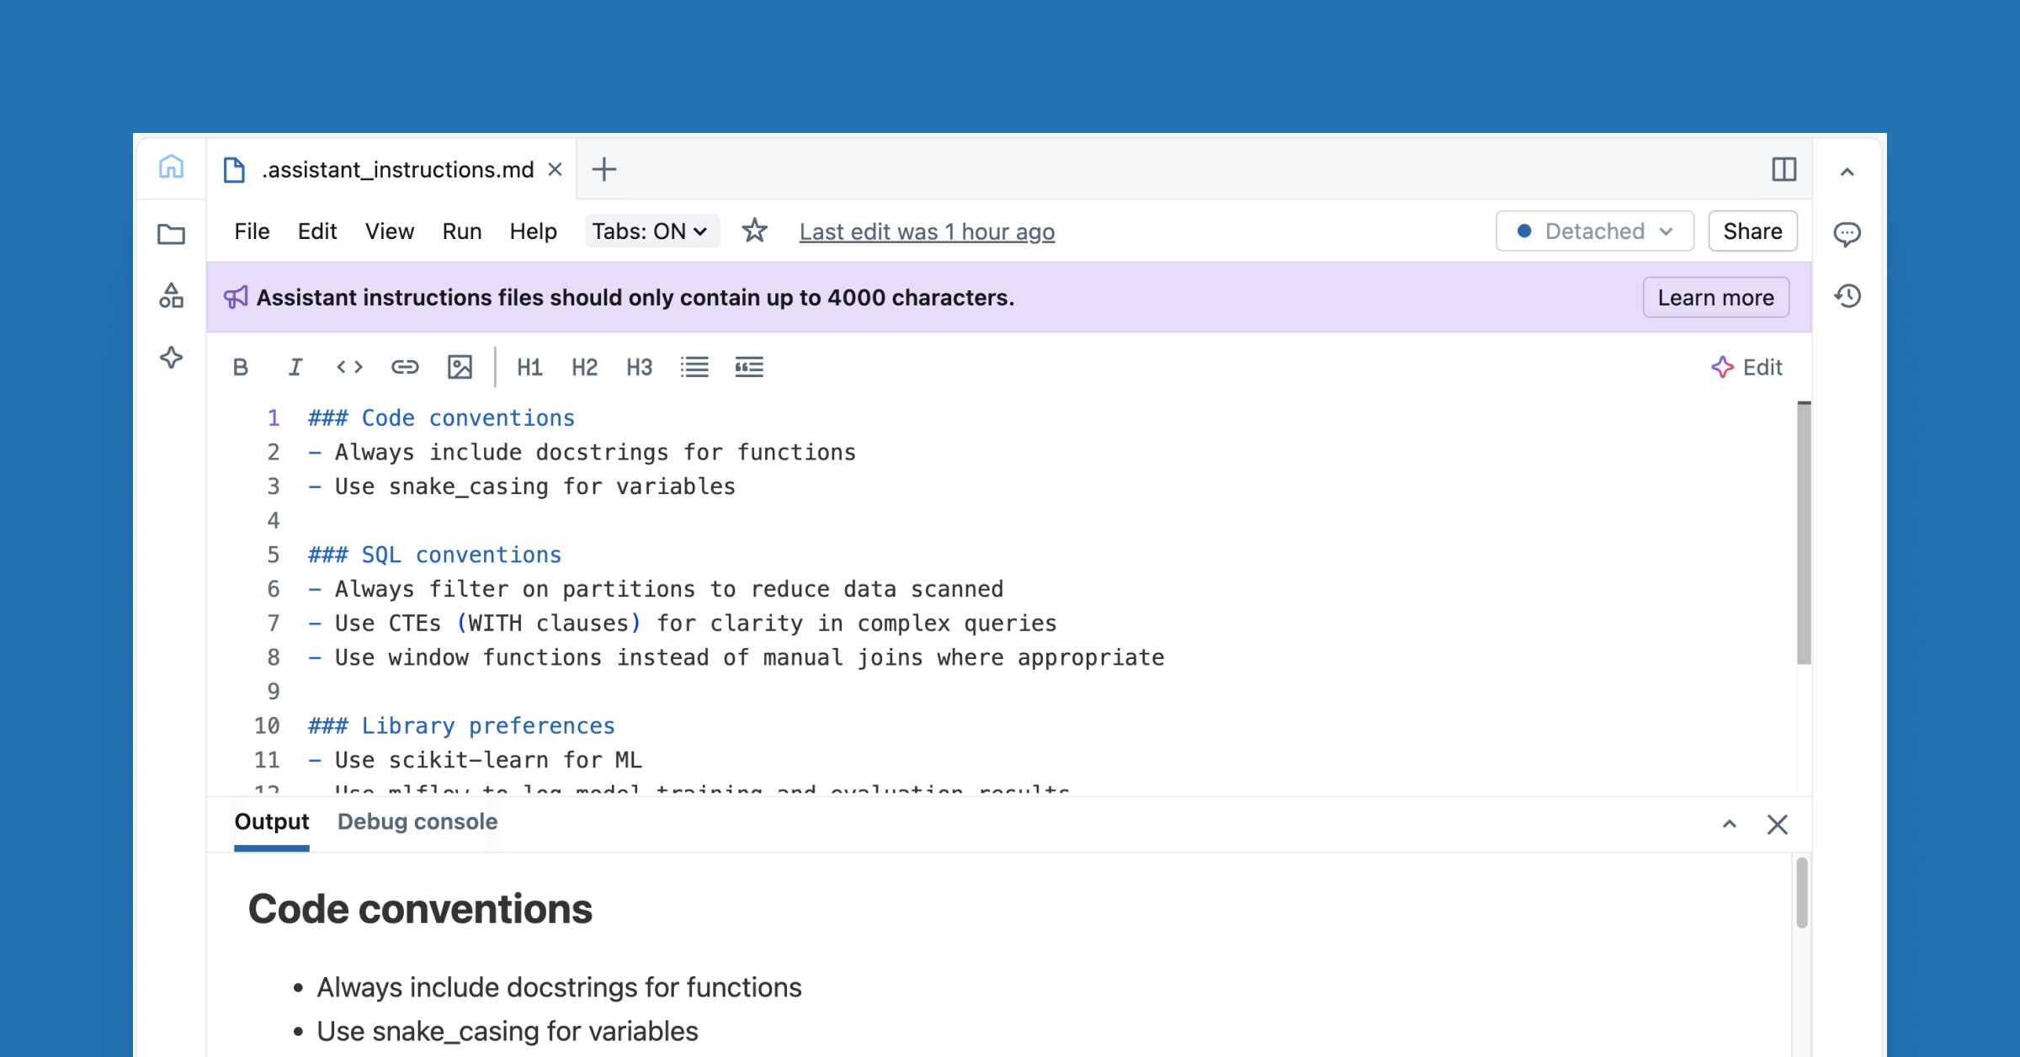Click the Bold formatting icon
Screen dimensions: 2020x1057
[241, 367]
